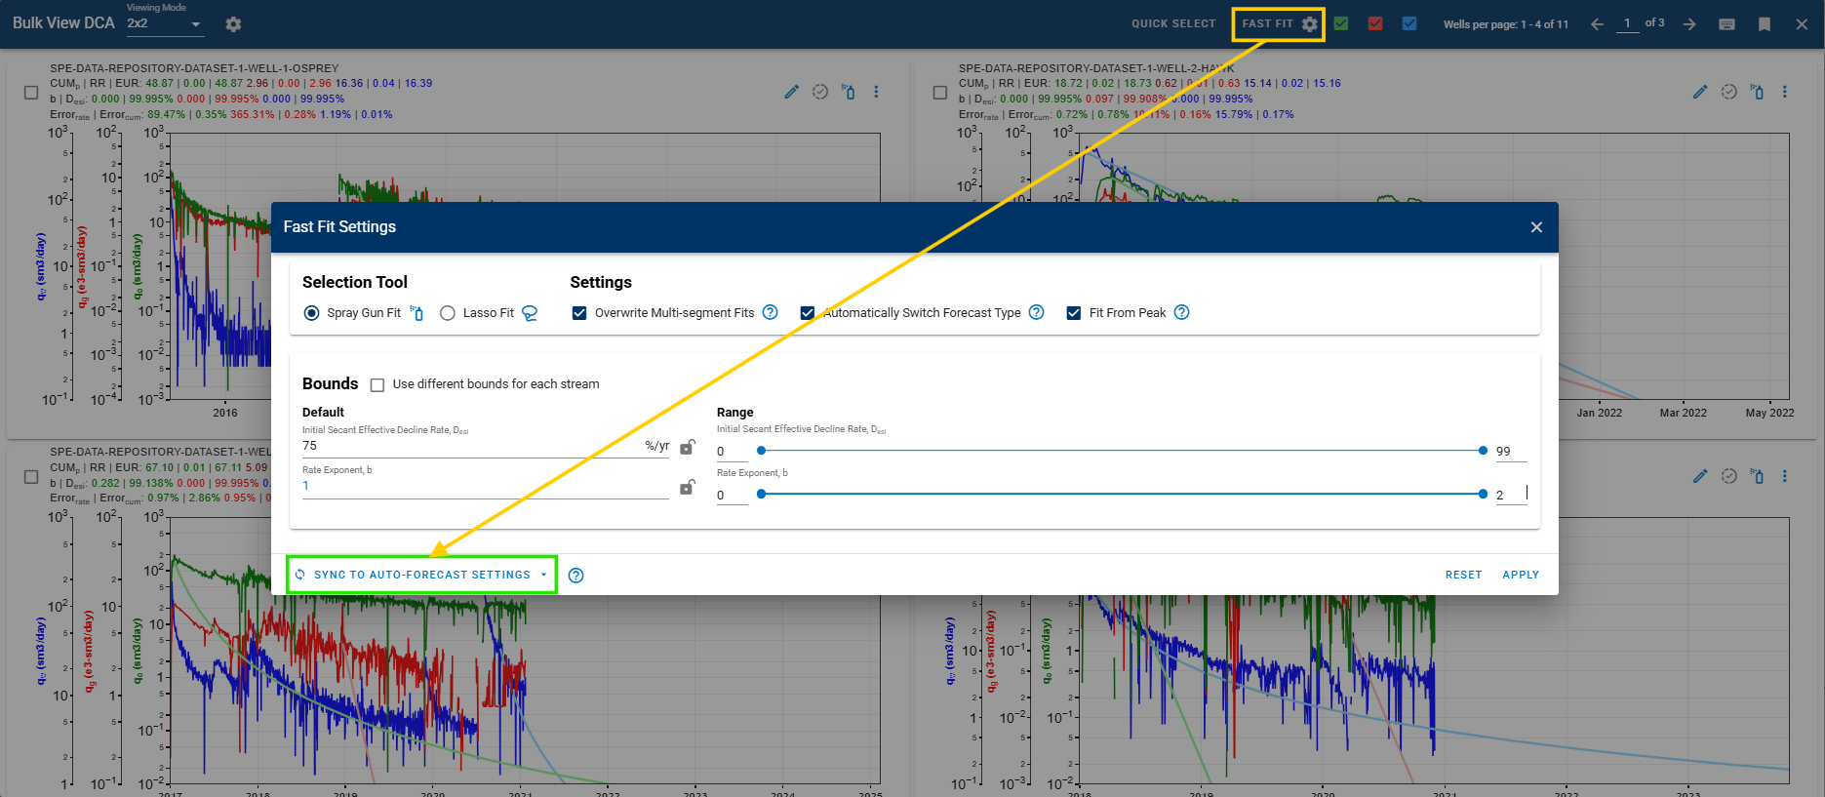Image resolution: width=1825 pixels, height=797 pixels.
Task: Open more options menu on WELL-2 card
Action: pos(1785,92)
